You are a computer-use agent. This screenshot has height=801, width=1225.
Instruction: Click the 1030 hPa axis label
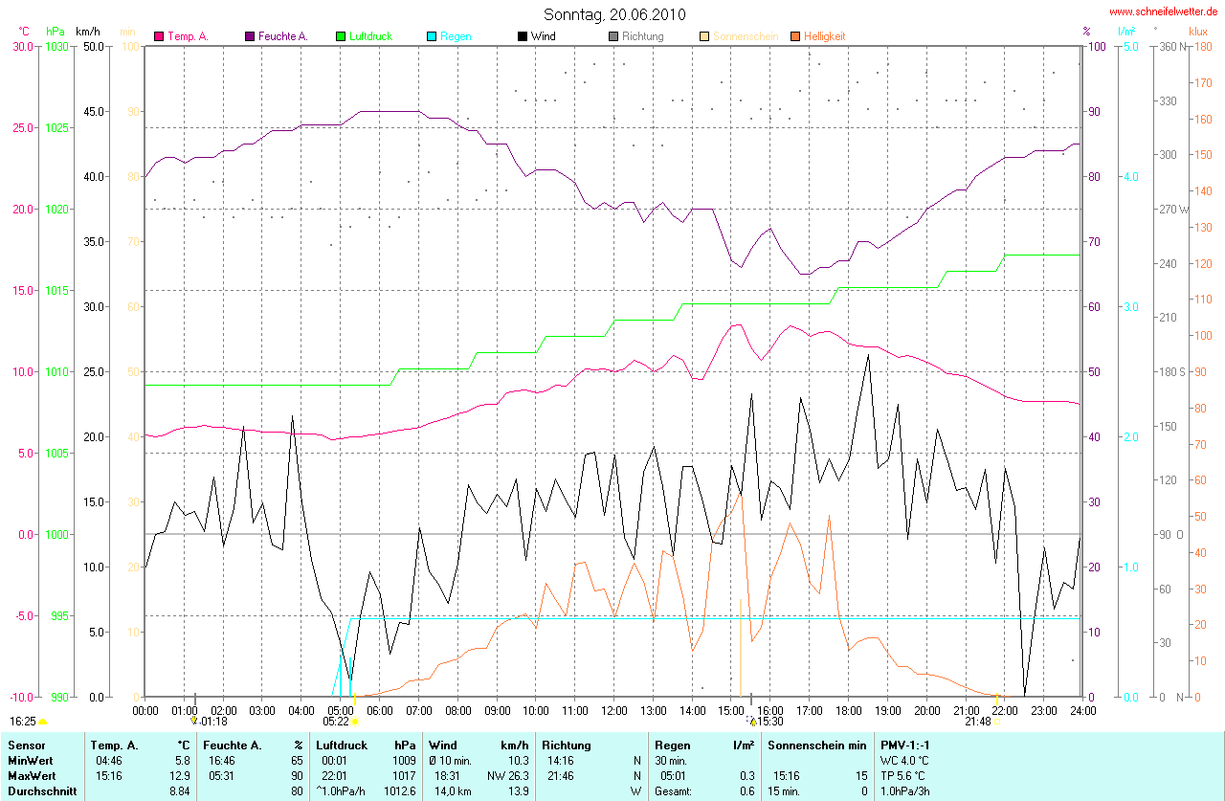(57, 46)
